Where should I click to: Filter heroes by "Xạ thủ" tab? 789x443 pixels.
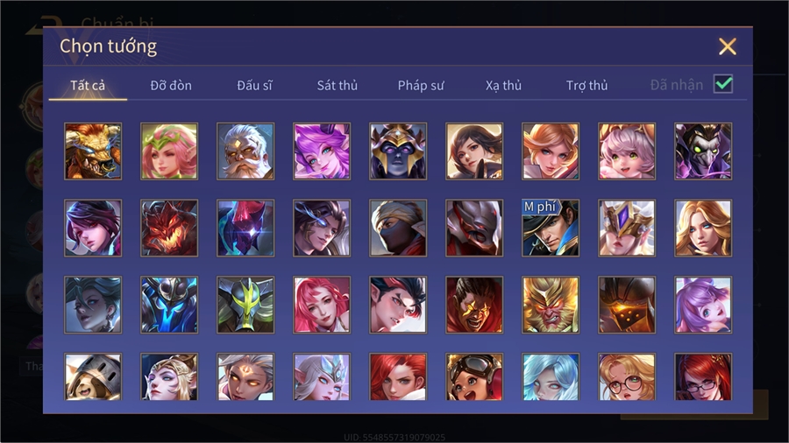[503, 86]
